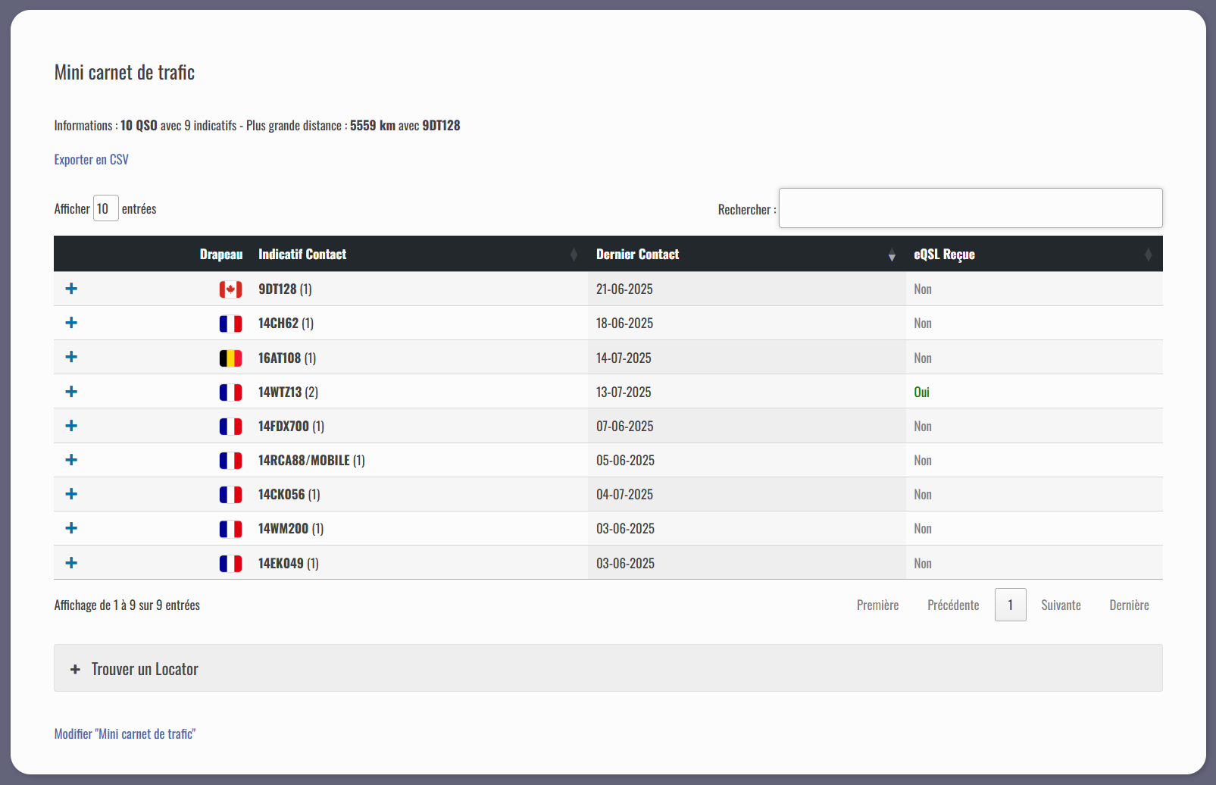
Task: Click the plus icon for 14FDX700
Action: (71, 426)
